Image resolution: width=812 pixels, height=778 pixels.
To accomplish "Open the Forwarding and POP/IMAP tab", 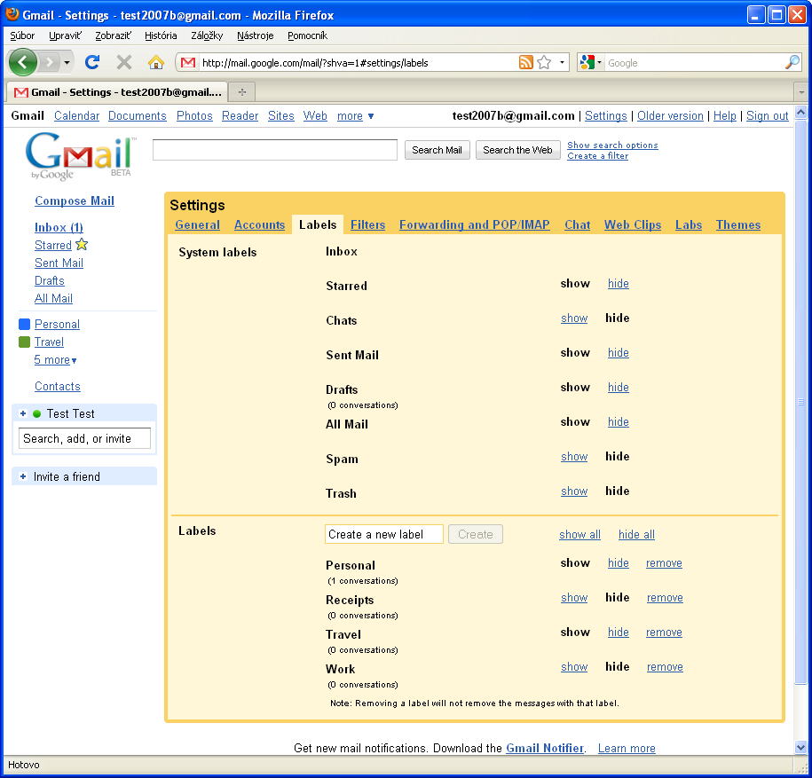I will click(475, 224).
